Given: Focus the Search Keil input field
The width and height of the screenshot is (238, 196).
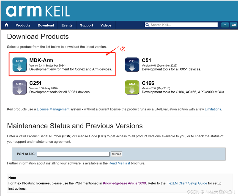Looking at the screenshot, I should 181,25.
